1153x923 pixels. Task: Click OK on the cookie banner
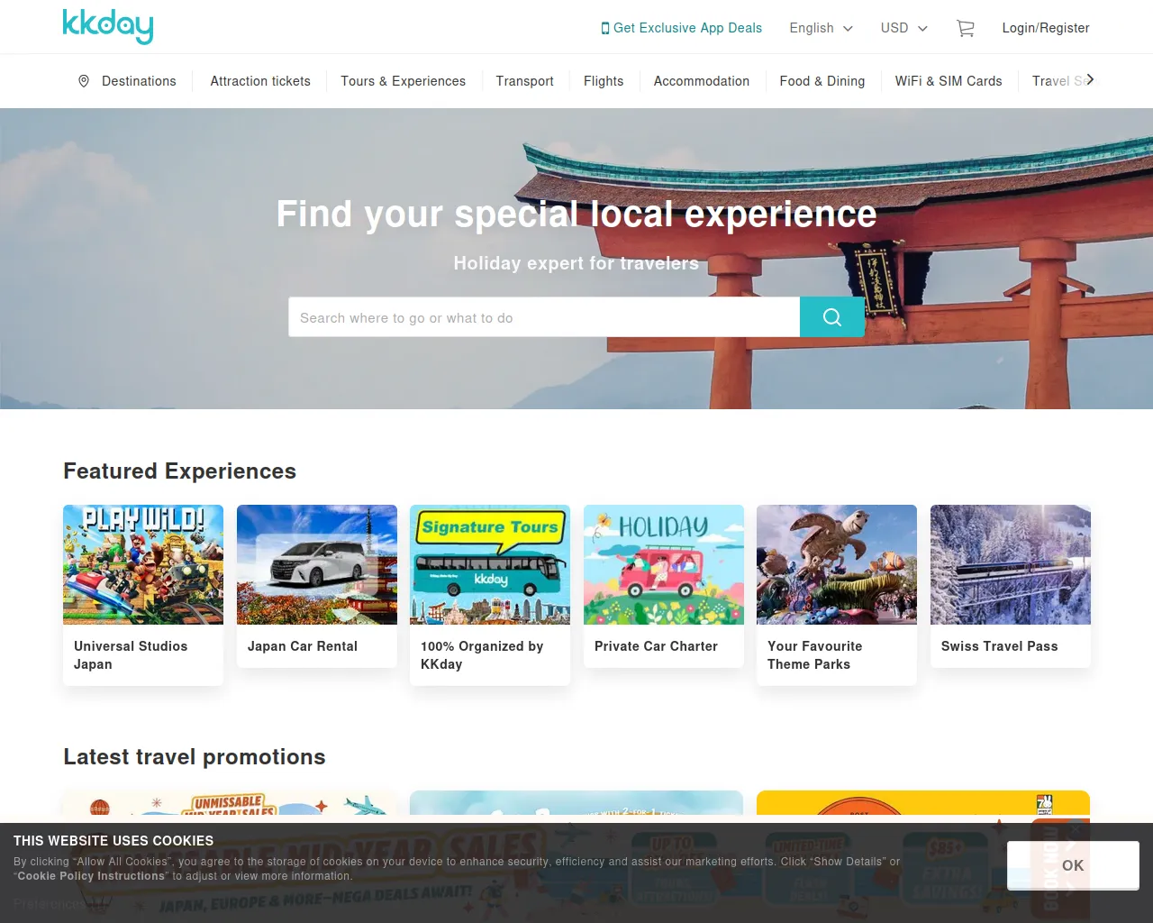coord(1073,865)
